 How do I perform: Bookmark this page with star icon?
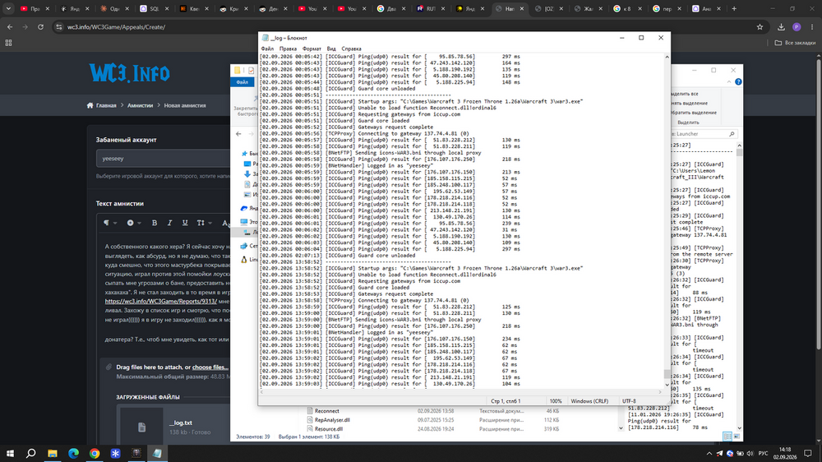[x=760, y=27]
